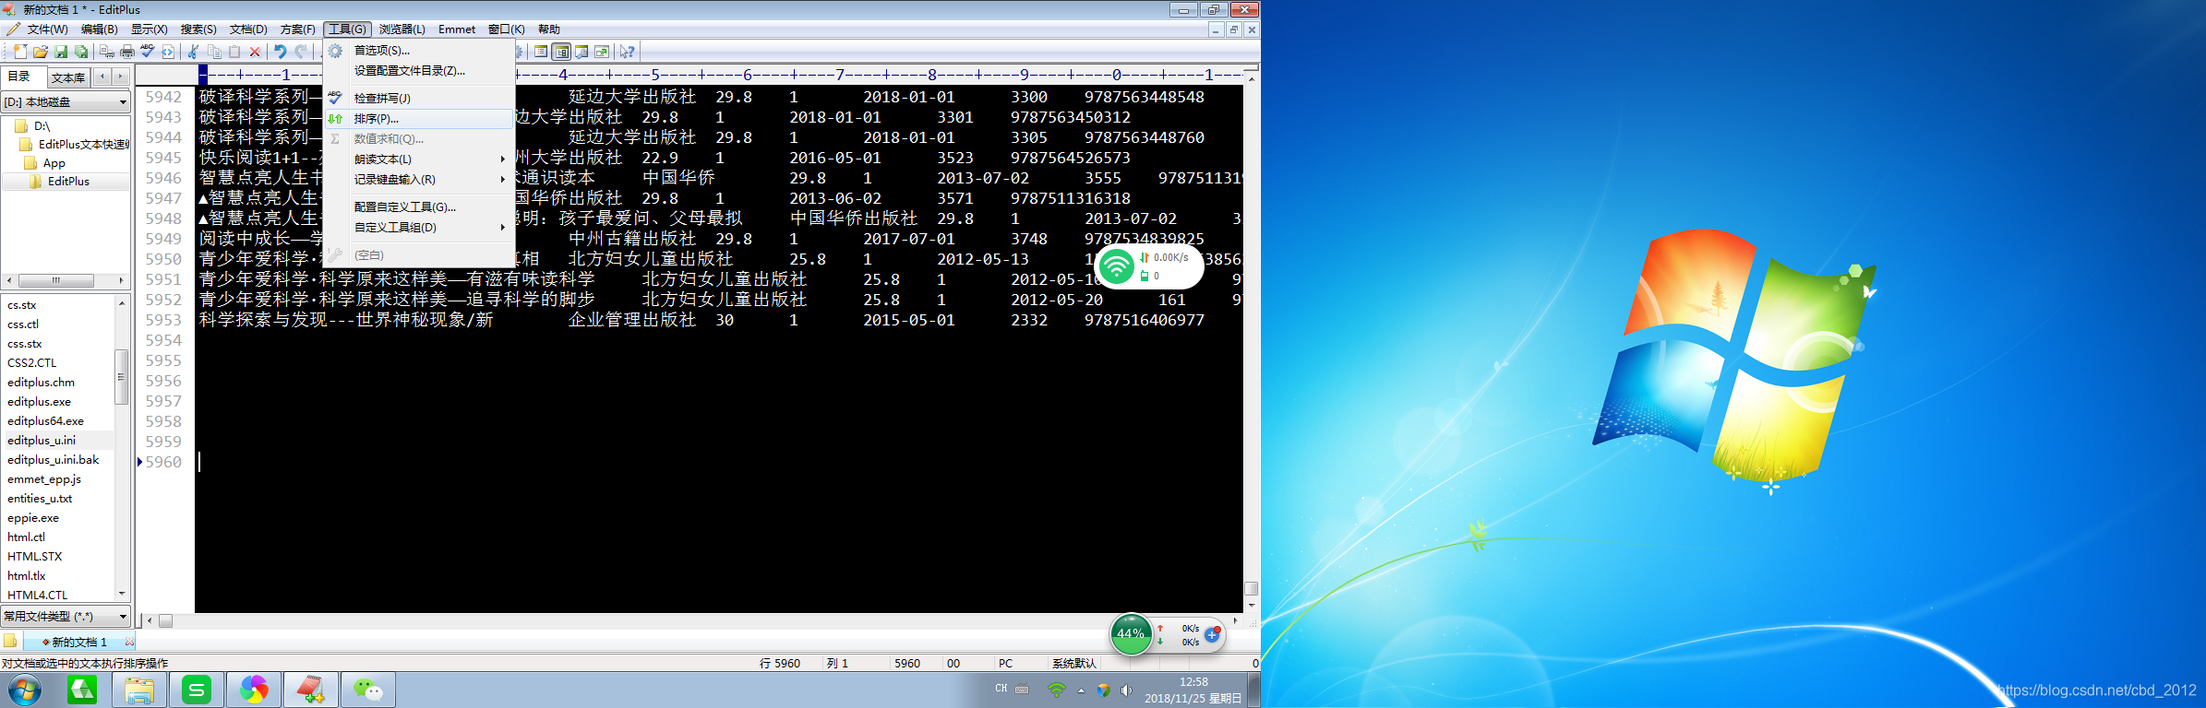Click the Save toolbar icon

click(x=61, y=52)
